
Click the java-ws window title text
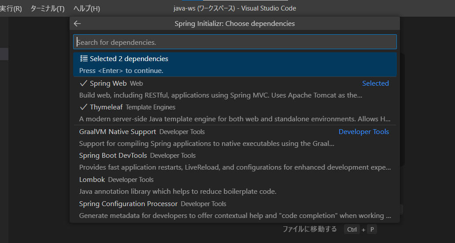235,8
